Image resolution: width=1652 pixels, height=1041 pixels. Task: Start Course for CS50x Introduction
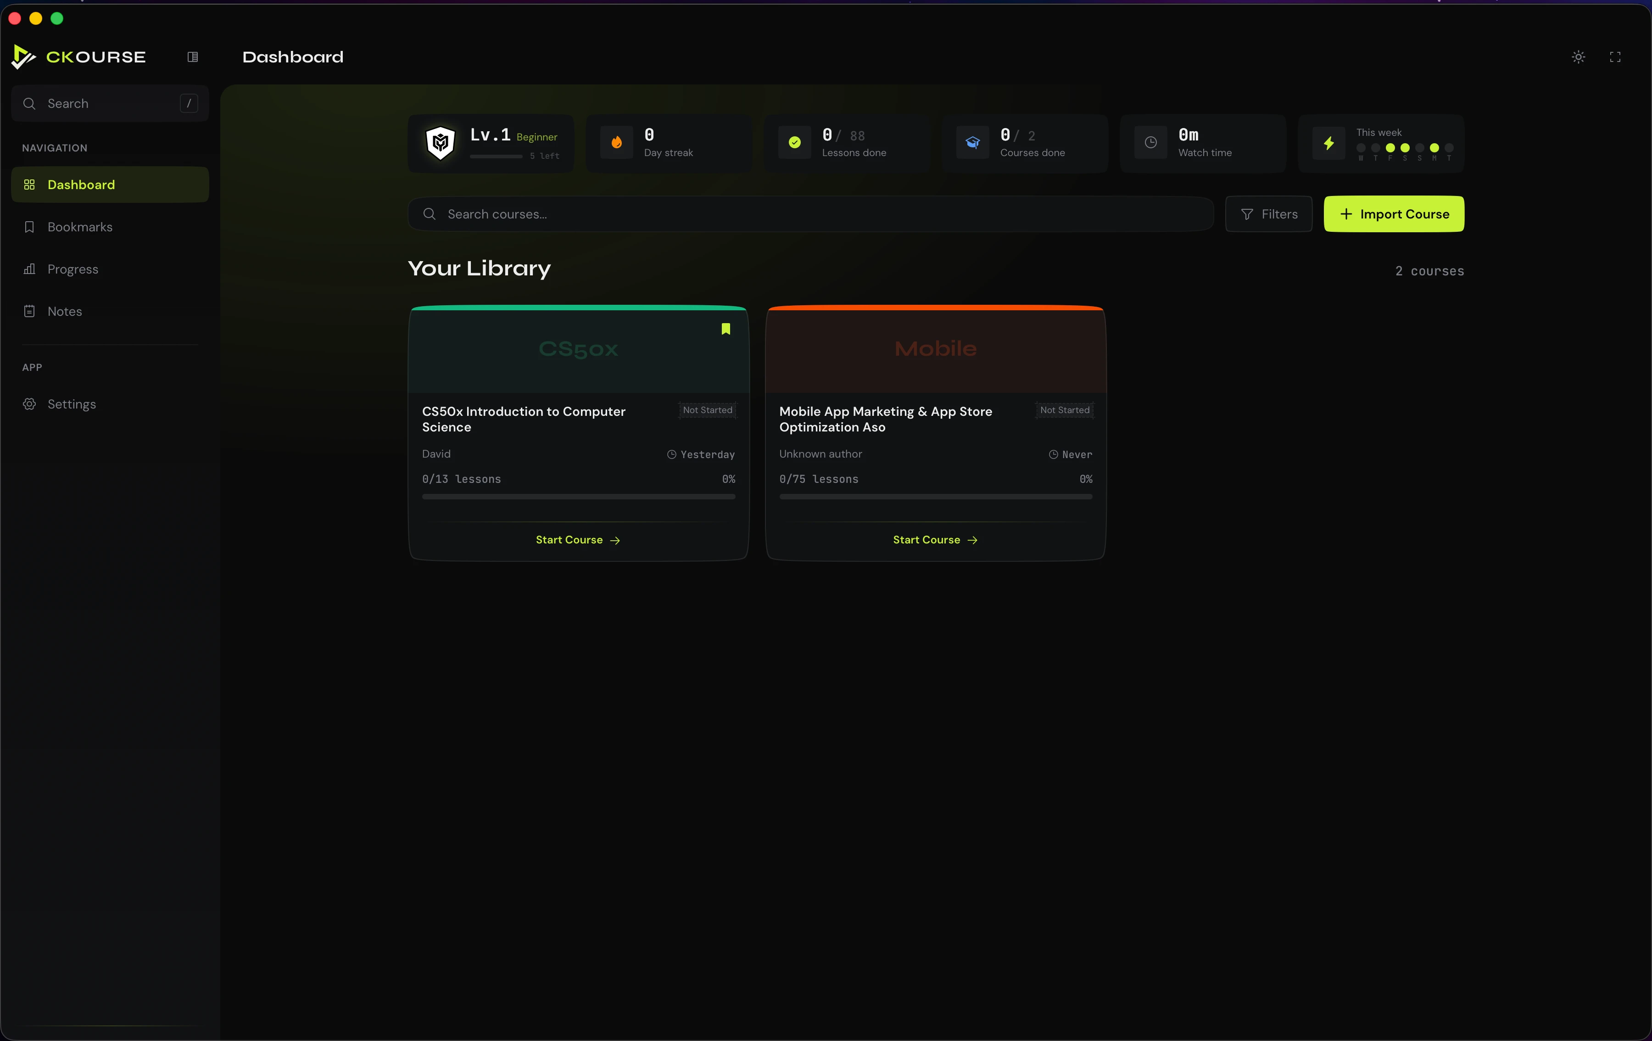[x=578, y=540]
